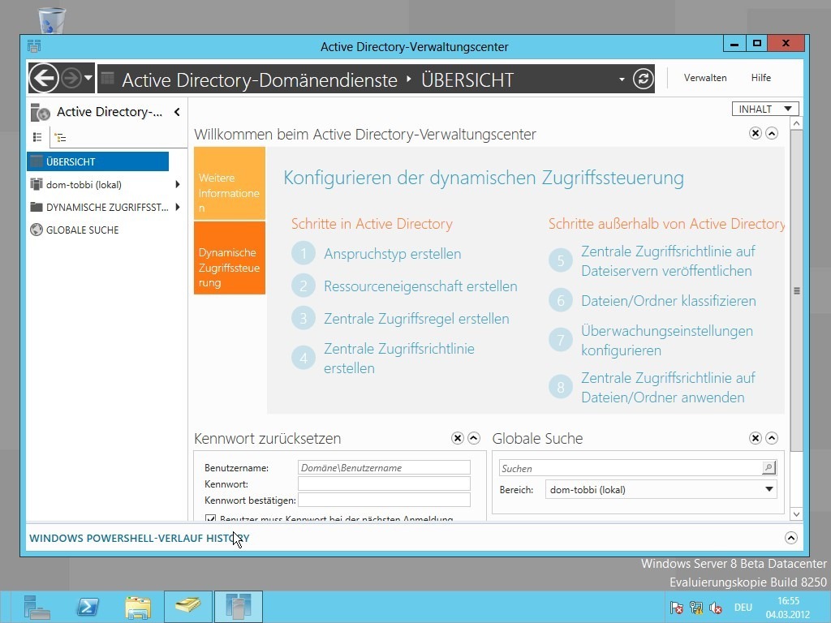Click step number 4 circle
The width and height of the screenshot is (831, 623).
[304, 359]
